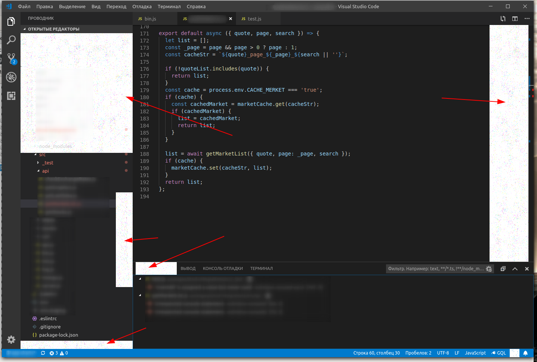Toggle the problems filter excluded files gear
The height and width of the screenshot is (362, 537).
(x=489, y=269)
